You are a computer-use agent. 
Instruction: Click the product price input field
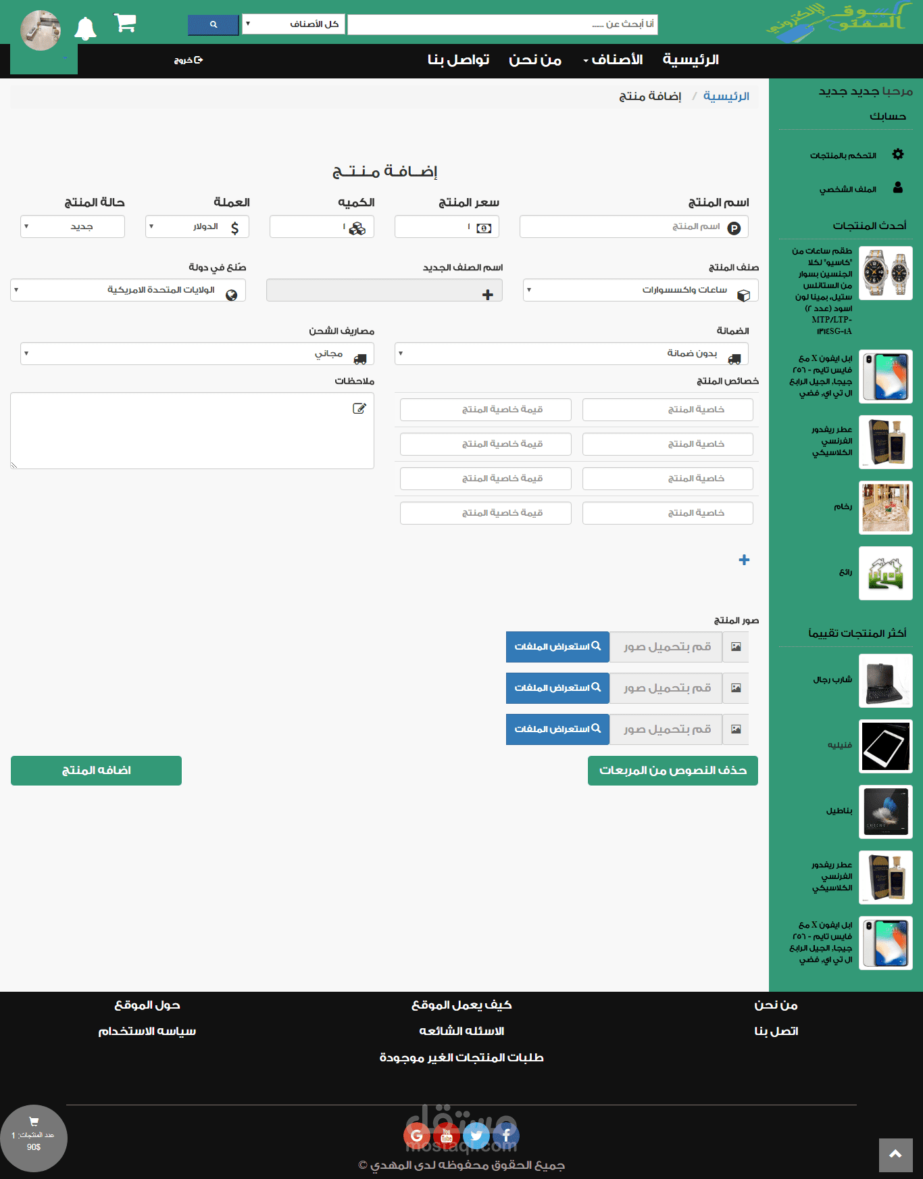pyautogui.click(x=447, y=226)
